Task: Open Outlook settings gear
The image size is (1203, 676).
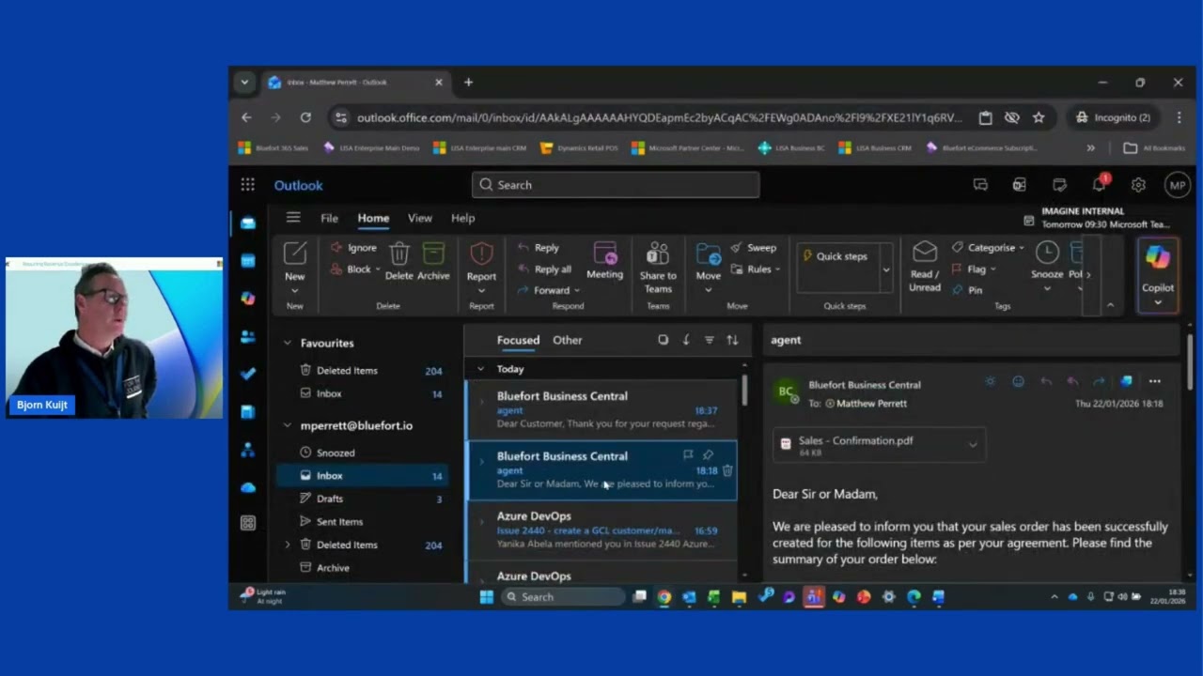Action: coord(1138,185)
